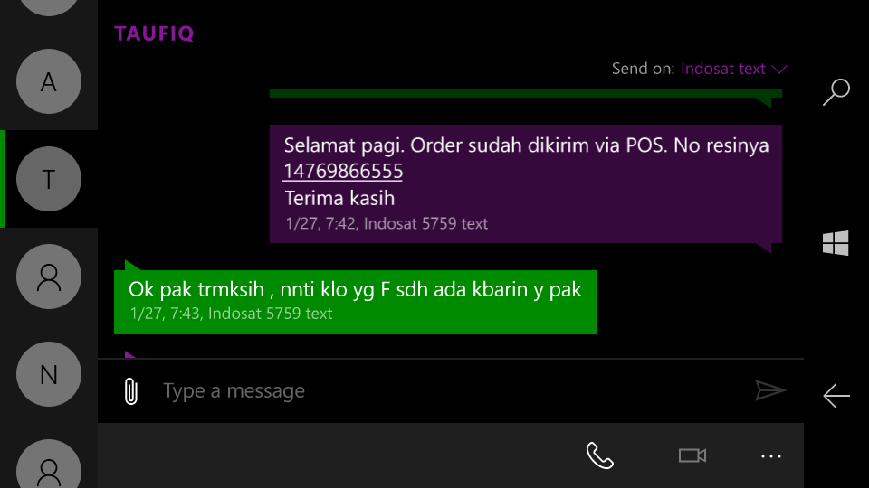Open the bottom unnamed contact avatar
This screenshot has width=869, height=488.
[49, 464]
